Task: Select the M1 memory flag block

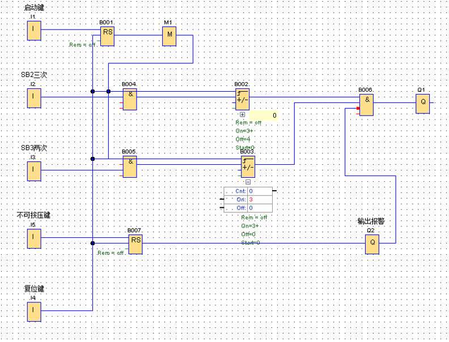Action: point(169,36)
